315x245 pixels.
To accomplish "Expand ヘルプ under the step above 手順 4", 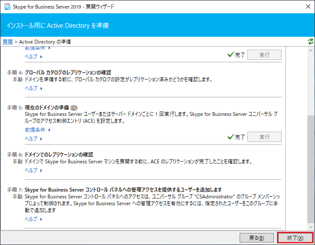I will tap(33, 56).
